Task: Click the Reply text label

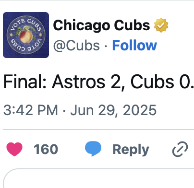Action: [x=131, y=150]
